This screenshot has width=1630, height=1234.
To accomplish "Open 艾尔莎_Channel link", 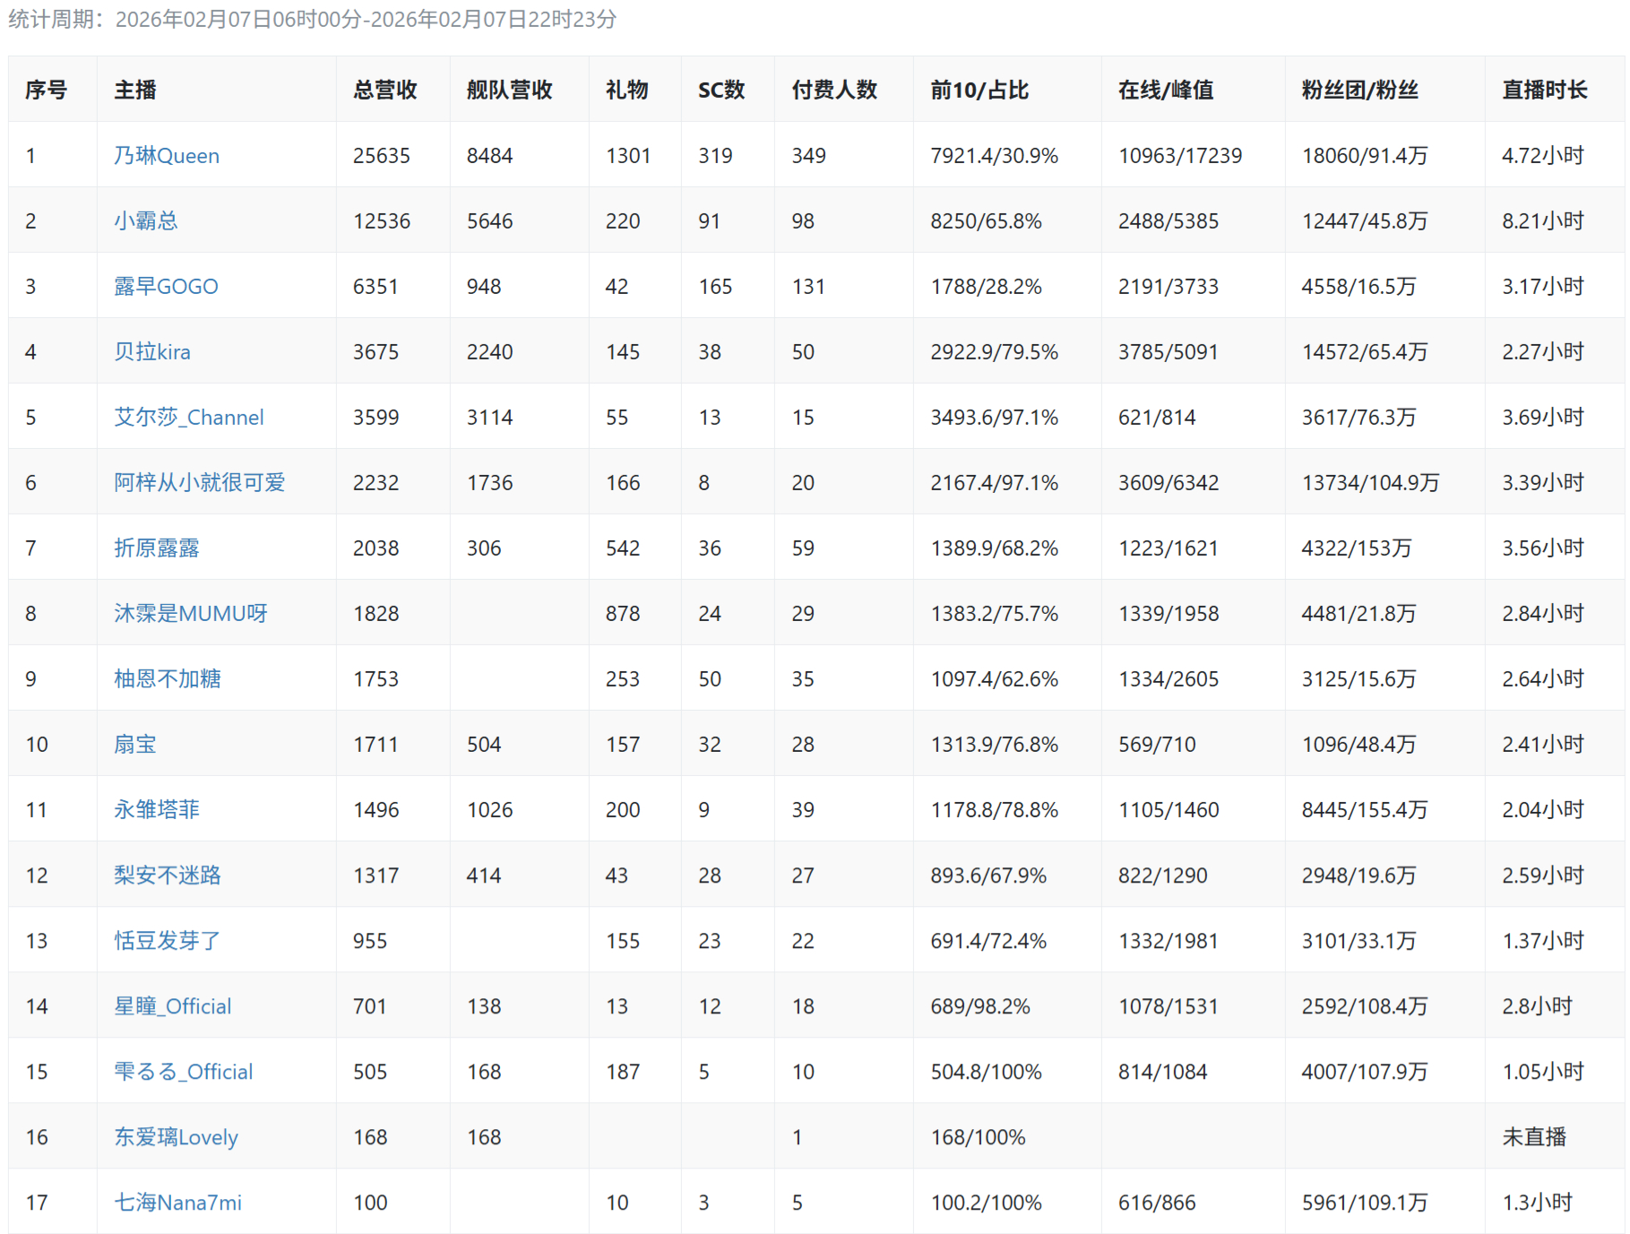I will pos(188,418).
